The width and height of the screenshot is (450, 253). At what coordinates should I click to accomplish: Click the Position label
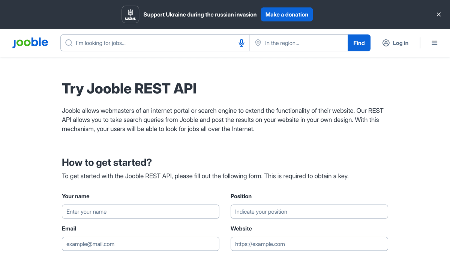point(241,196)
